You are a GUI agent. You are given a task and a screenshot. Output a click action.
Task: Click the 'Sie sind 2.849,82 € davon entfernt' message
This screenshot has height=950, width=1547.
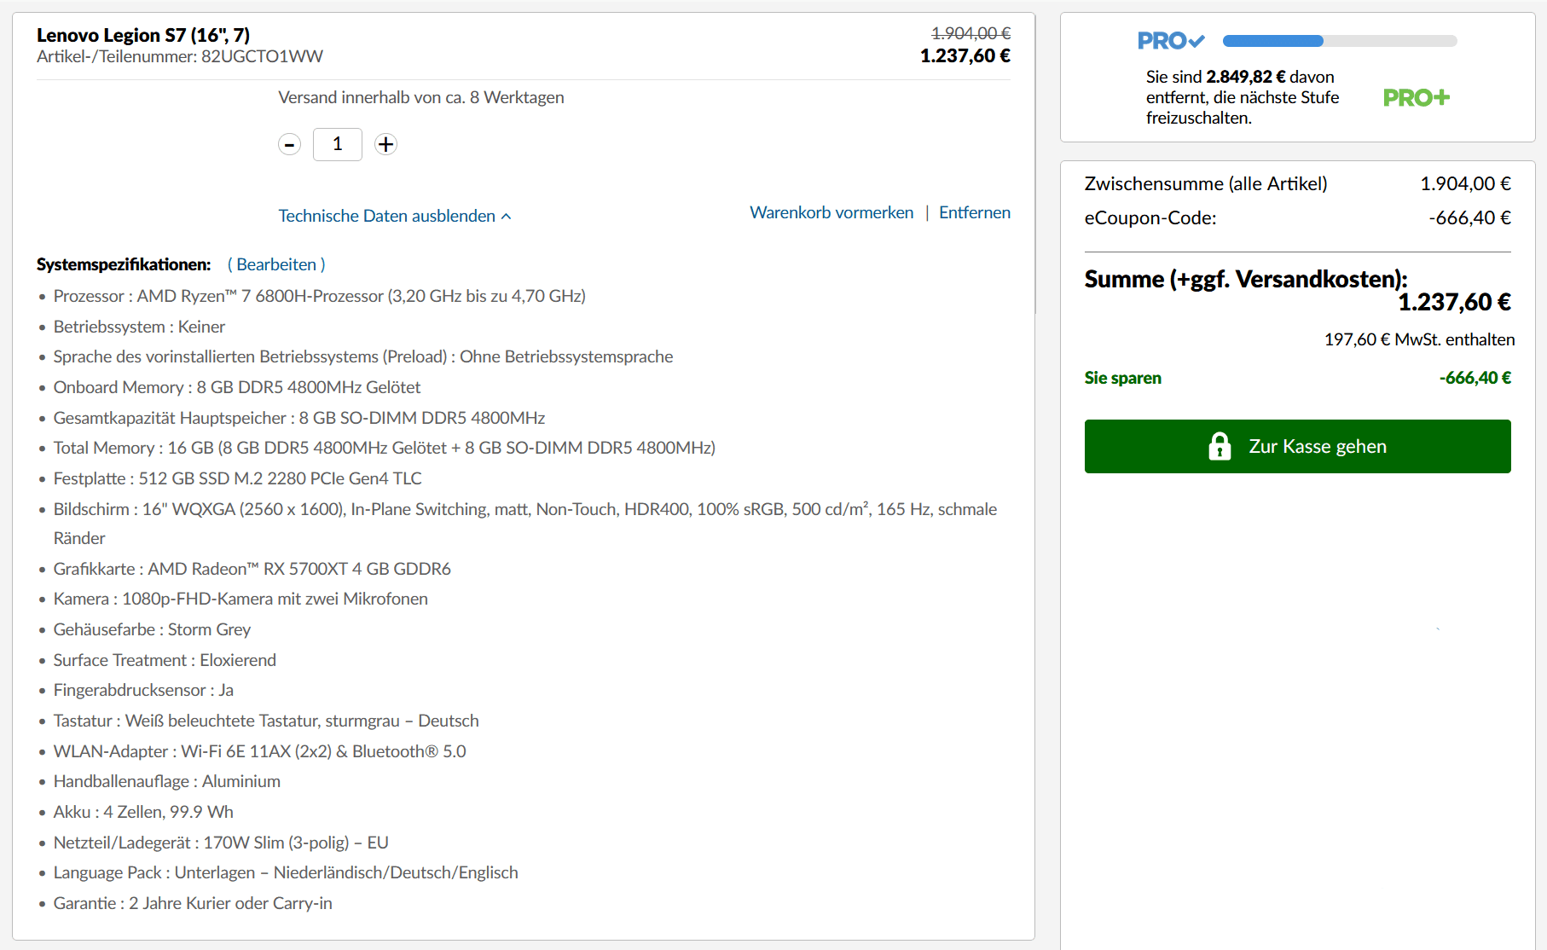coord(1243,97)
